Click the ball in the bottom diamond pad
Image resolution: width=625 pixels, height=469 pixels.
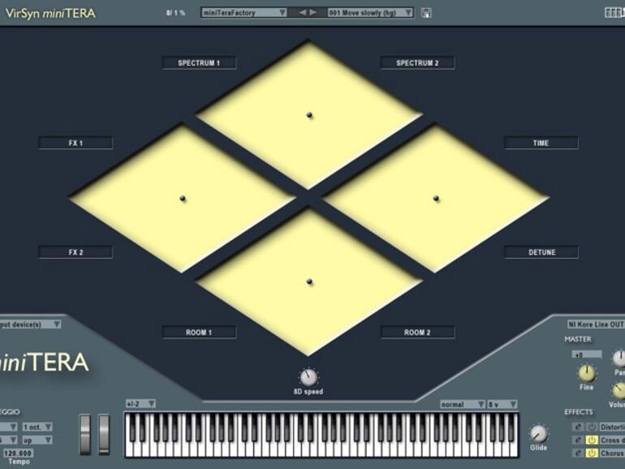[309, 282]
